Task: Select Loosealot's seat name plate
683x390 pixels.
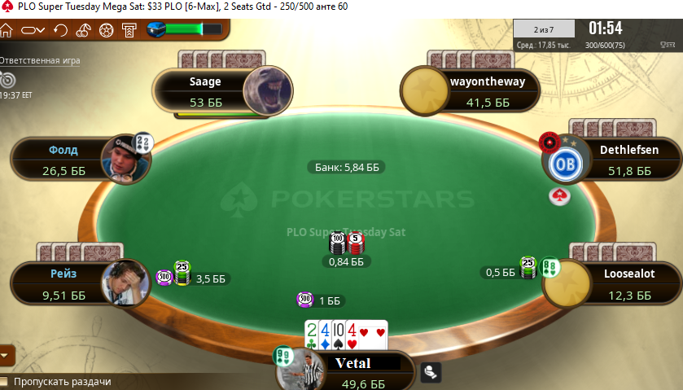Action: 629,283
